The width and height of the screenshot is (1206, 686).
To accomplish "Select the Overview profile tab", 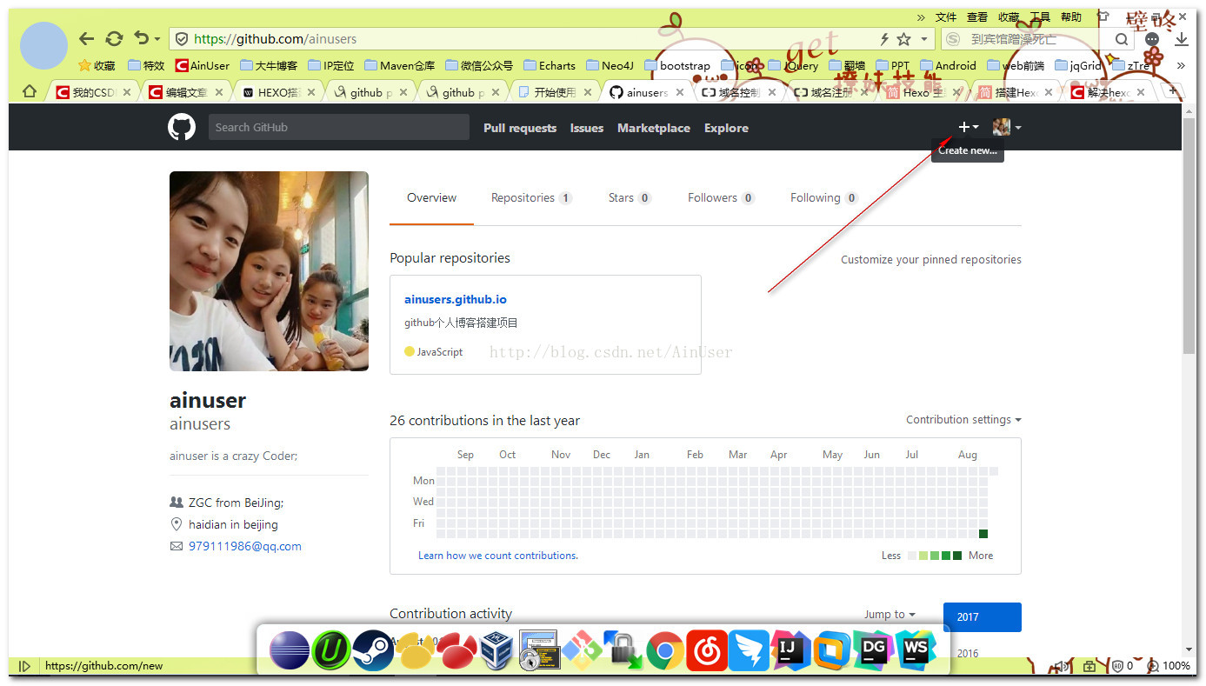I will point(431,197).
